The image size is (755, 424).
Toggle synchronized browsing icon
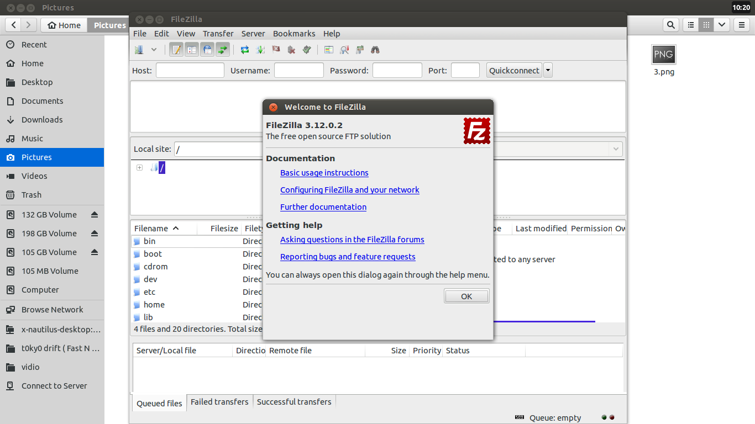360,50
